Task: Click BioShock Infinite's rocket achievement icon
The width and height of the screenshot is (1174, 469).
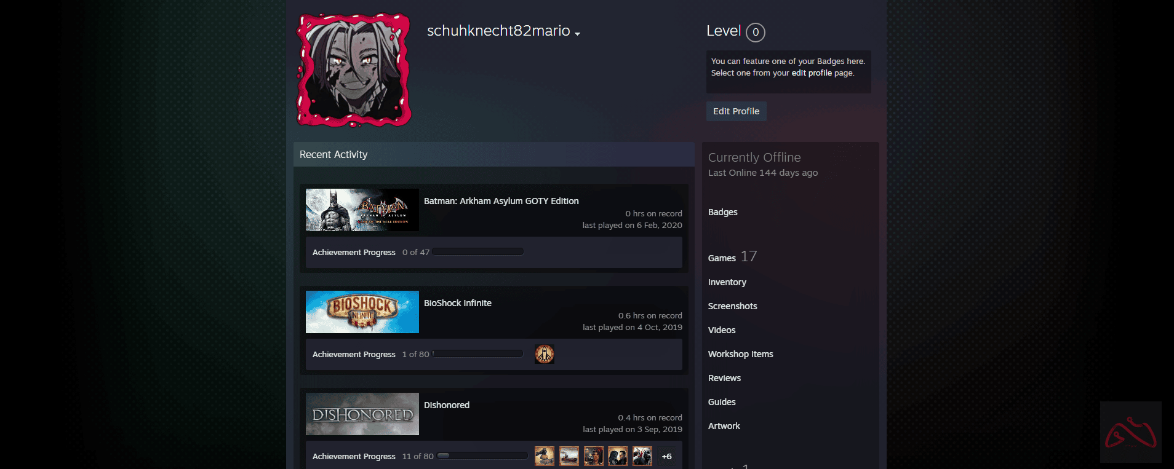Action: coord(545,354)
